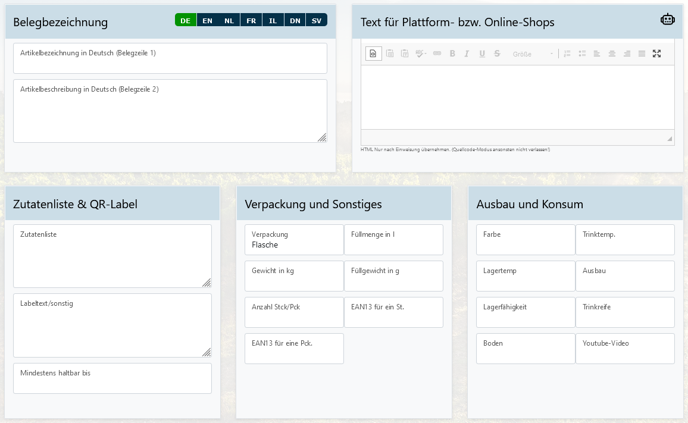The height and width of the screenshot is (423, 688).
Task: Open the Größe font size dropdown
Action: pos(533,54)
